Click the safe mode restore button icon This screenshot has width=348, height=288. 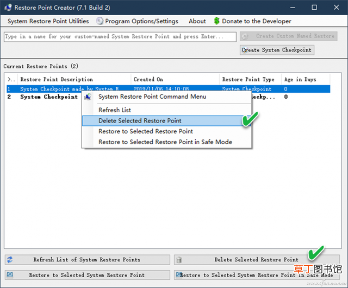pyautogui.click(x=179, y=275)
